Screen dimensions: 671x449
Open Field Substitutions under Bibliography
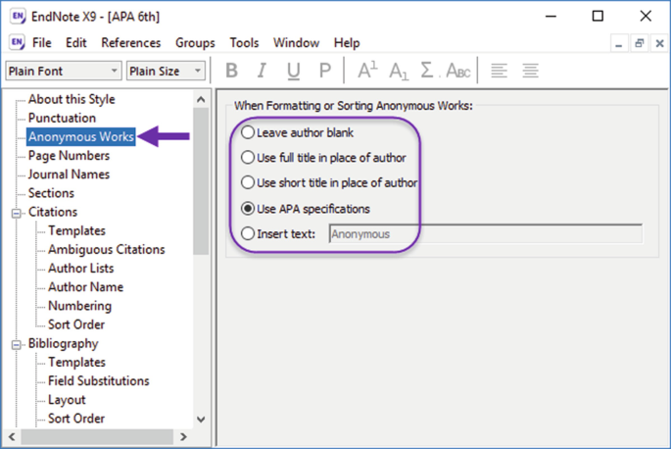coord(98,381)
